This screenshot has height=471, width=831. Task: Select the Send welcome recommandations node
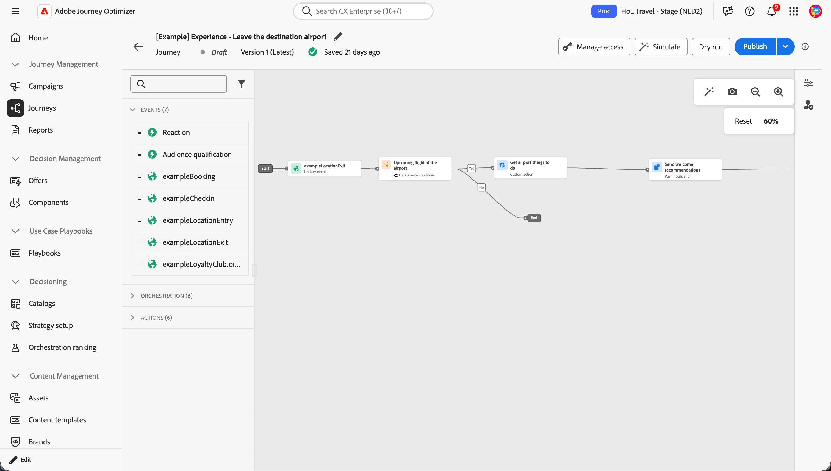coord(685,170)
